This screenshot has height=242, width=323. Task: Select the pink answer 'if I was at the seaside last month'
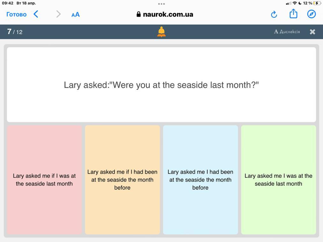(44, 180)
